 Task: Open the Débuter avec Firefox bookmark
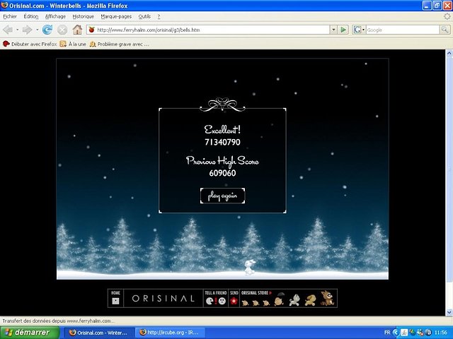pyautogui.click(x=29, y=44)
